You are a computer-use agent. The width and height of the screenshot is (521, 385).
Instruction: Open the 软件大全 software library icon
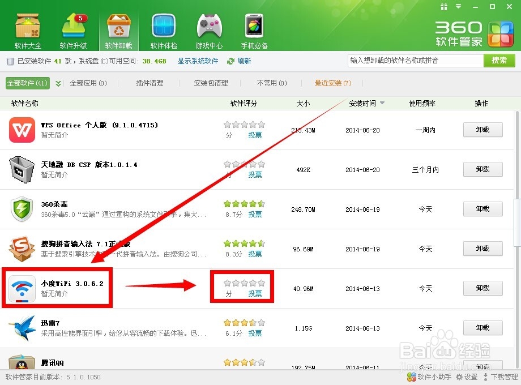click(x=28, y=31)
